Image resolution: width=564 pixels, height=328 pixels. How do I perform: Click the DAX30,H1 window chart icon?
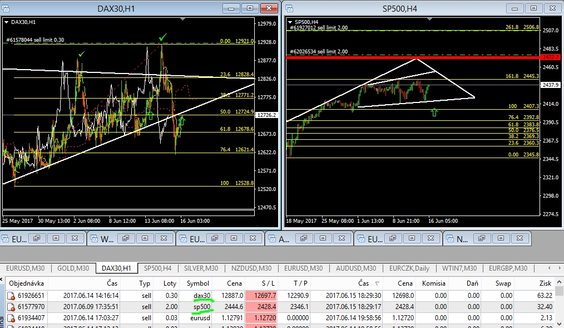(x=6, y=8)
